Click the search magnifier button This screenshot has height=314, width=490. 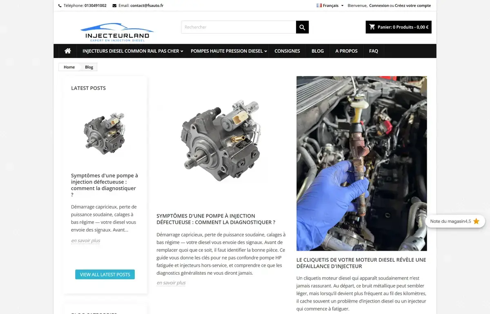(302, 27)
